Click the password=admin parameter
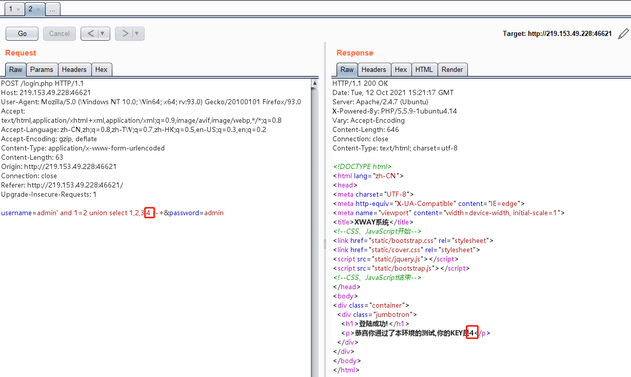 [x=196, y=213]
